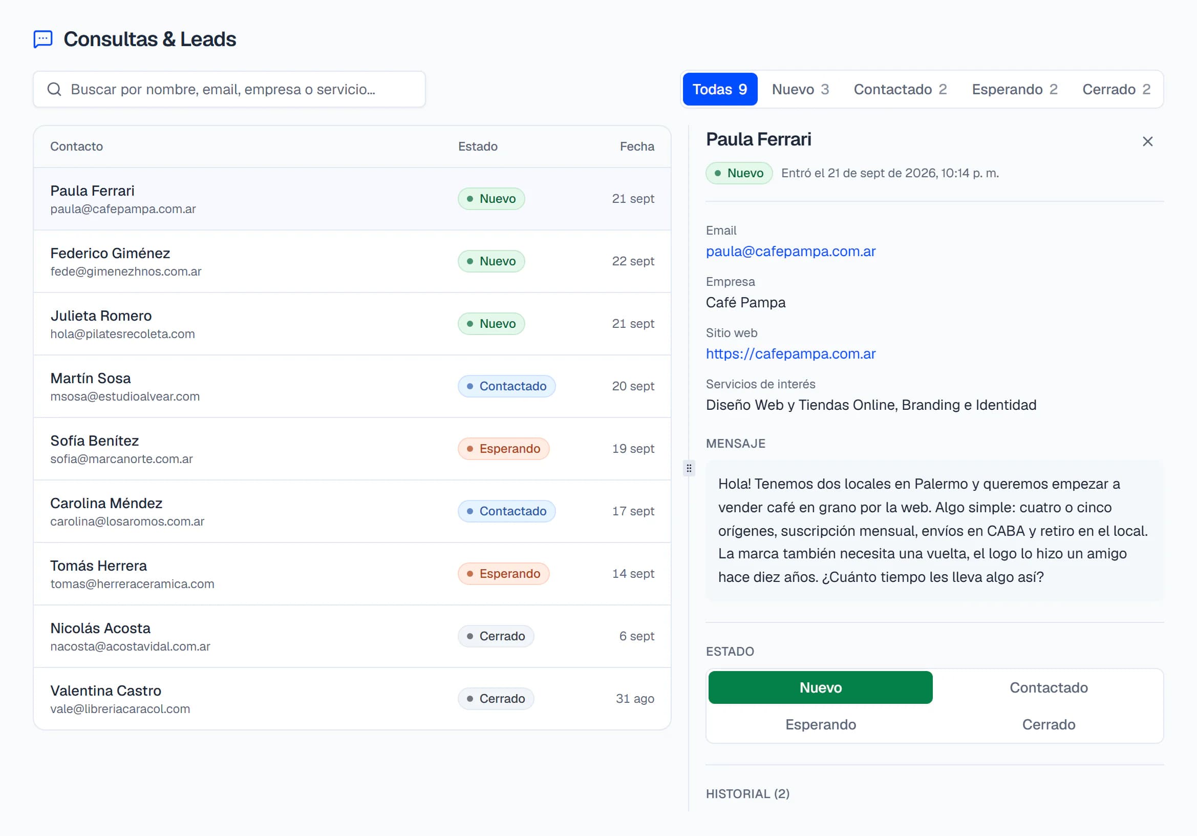The image size is (1197, 836).
Task: Click Cerrado badge in Nicolás Acosta row
Action: pyautogui.click(x=495, y=636)
